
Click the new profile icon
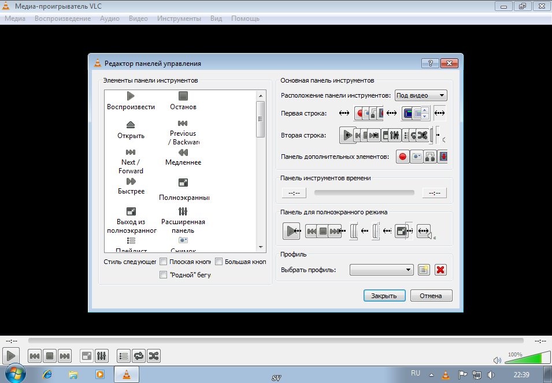[424, 270]
